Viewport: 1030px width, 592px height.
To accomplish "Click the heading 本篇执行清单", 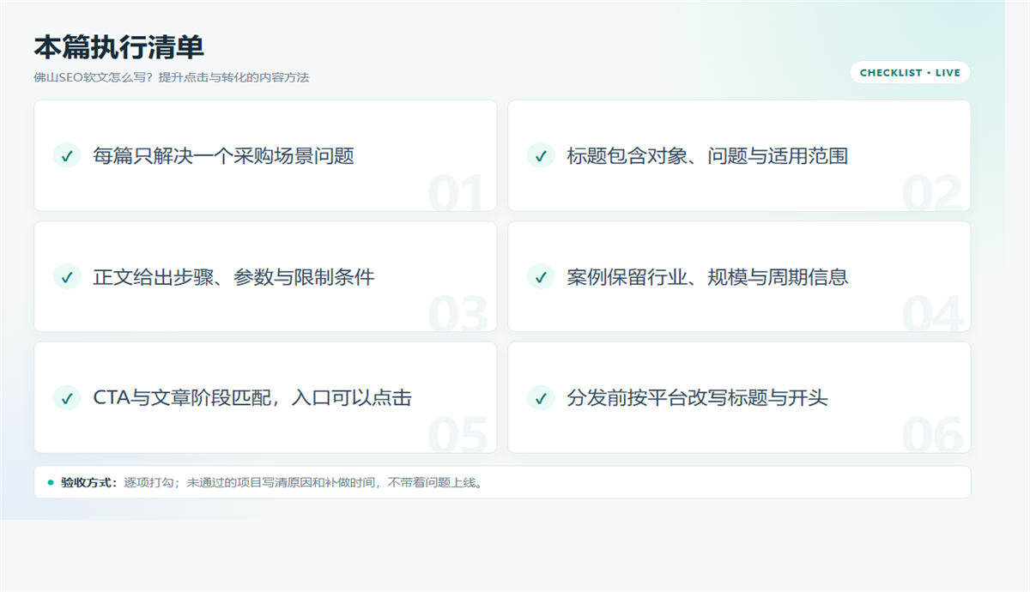I will [x=119, y=47].
